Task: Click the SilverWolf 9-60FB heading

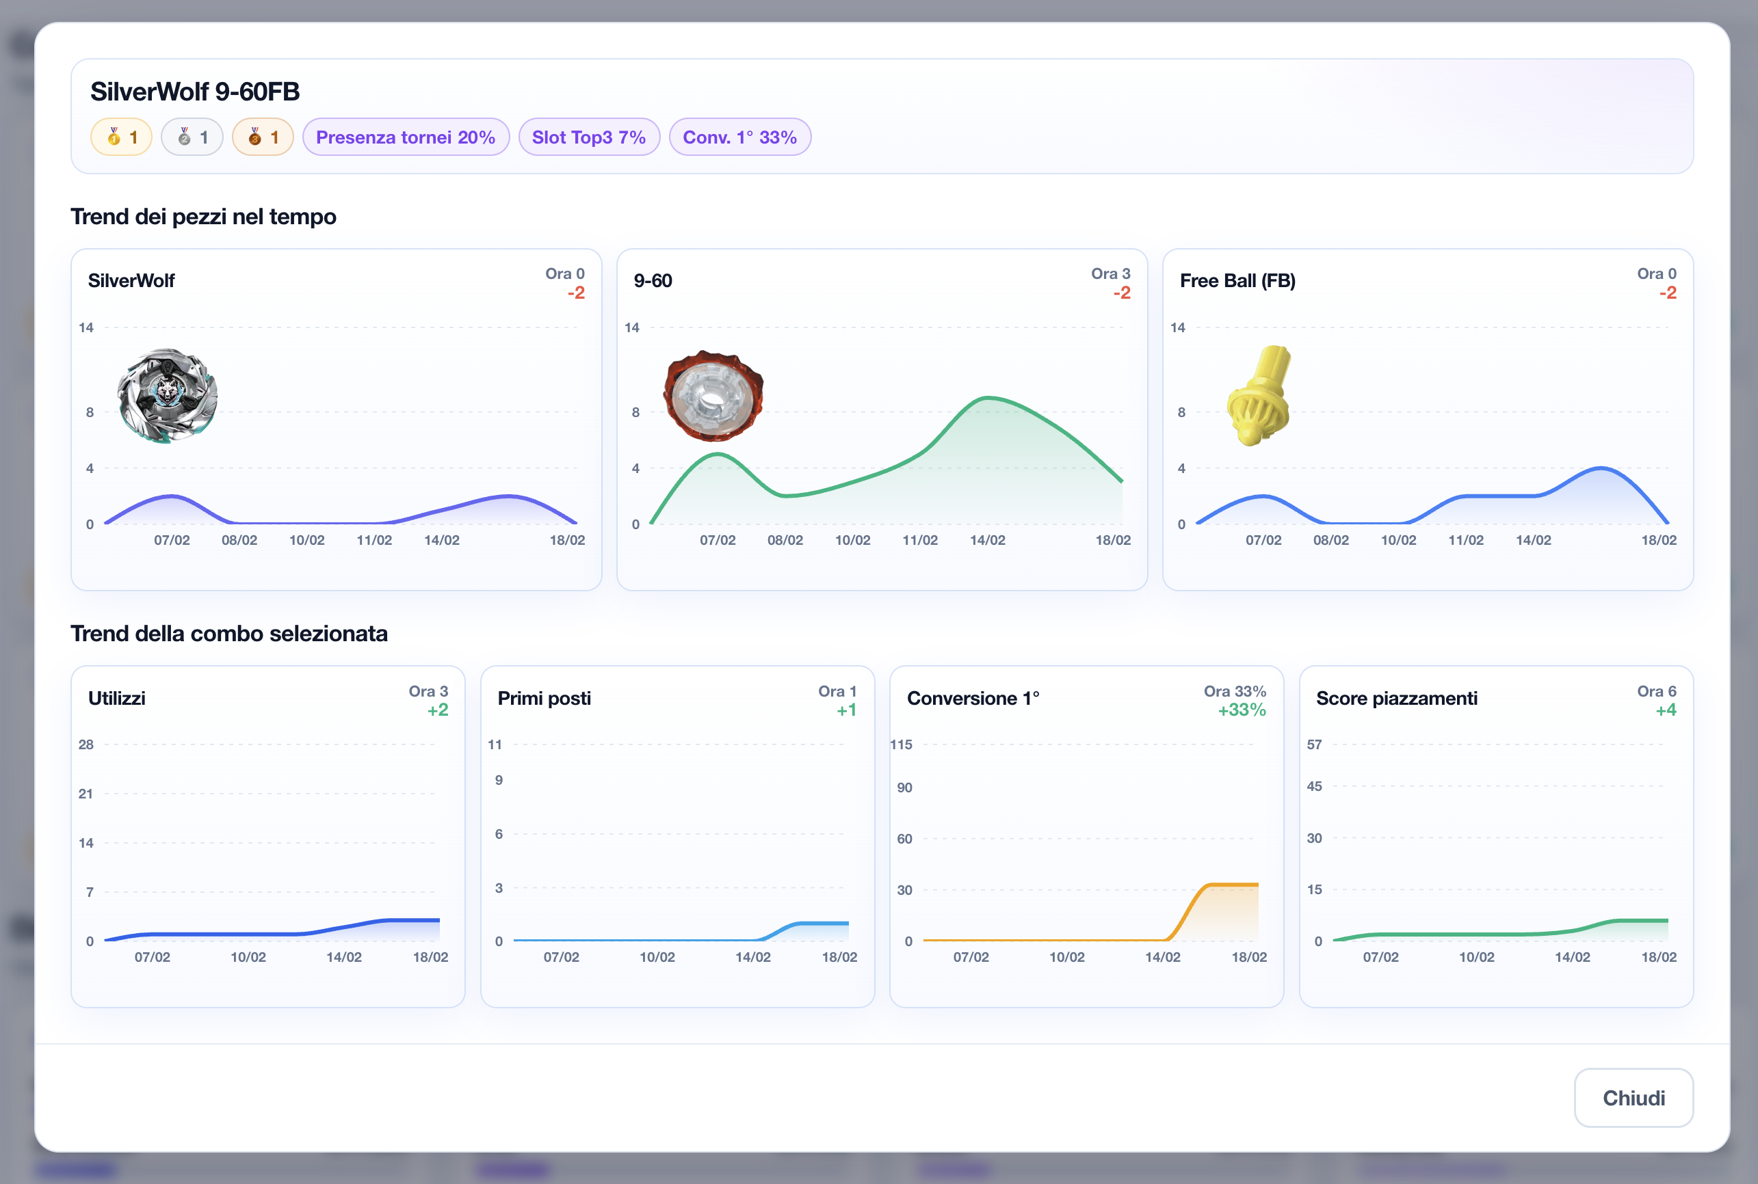Action: (x=195, y=92)
